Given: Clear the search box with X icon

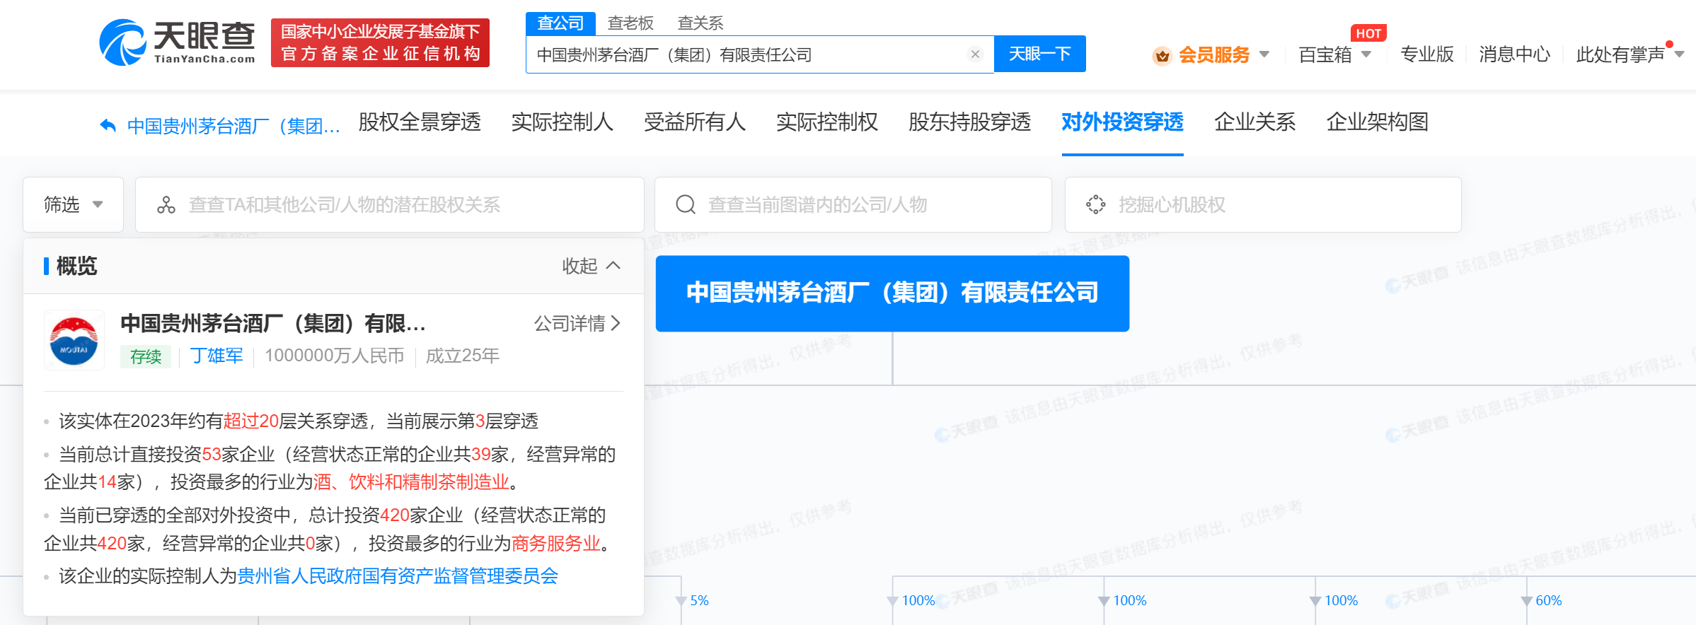Looking at the screenshot, I should tap(974, 54).
